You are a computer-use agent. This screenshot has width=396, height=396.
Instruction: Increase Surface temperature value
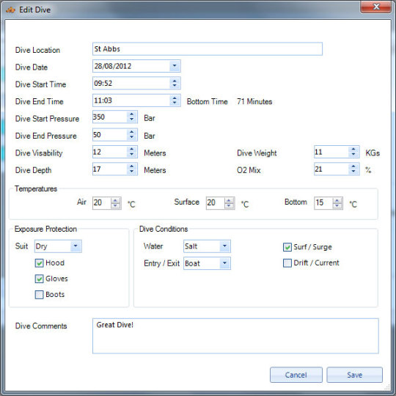[229, 201]
